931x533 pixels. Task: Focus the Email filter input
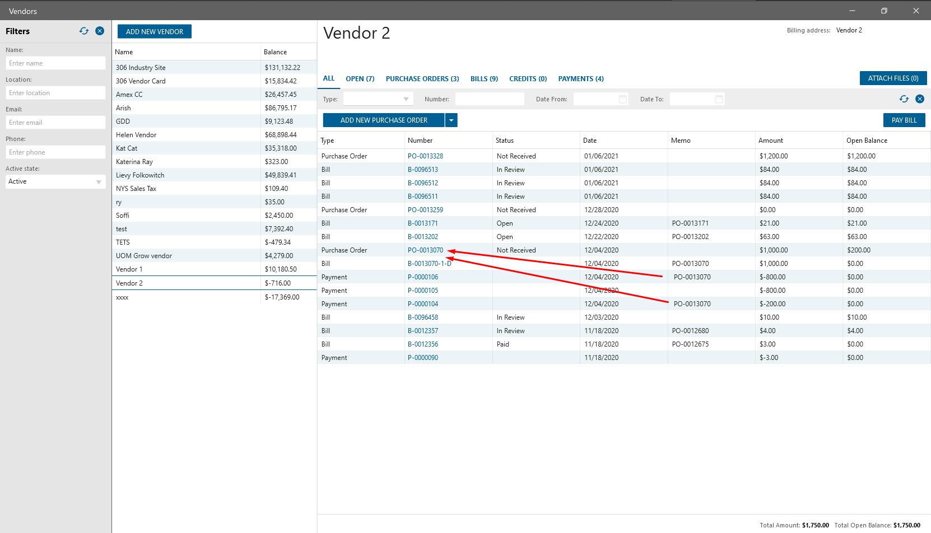coord(55,123)
